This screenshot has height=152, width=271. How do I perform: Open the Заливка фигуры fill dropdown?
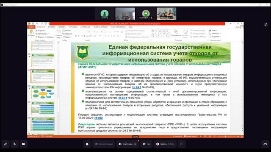(198, 30)
